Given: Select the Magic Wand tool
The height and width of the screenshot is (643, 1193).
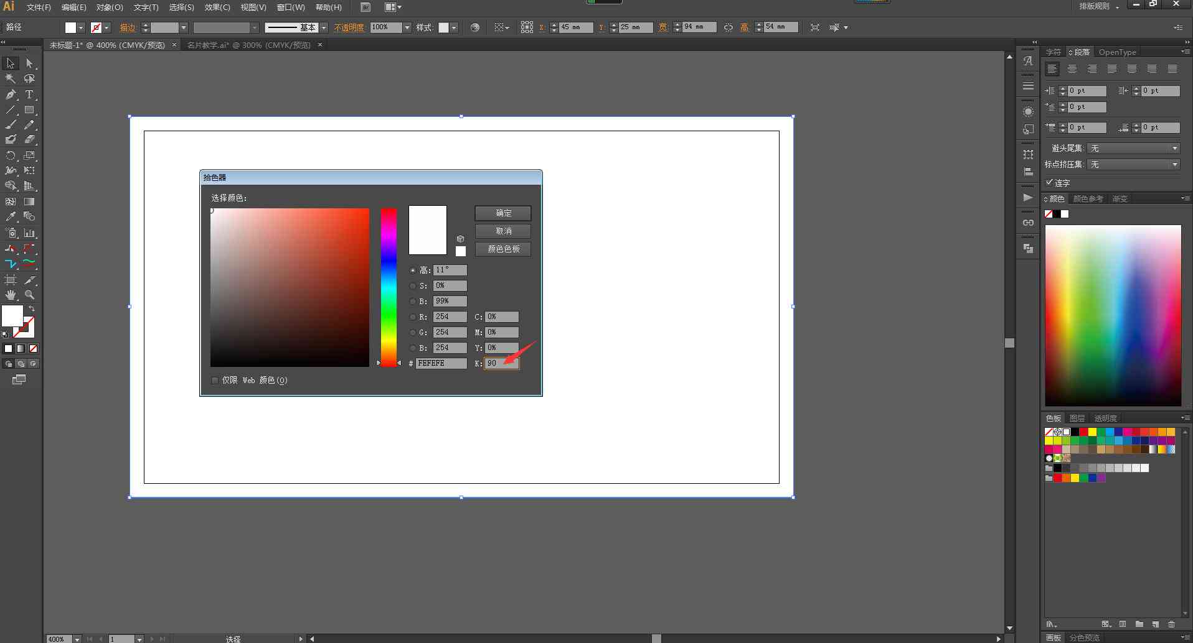Looking at the screenshot, I should 11,79.
